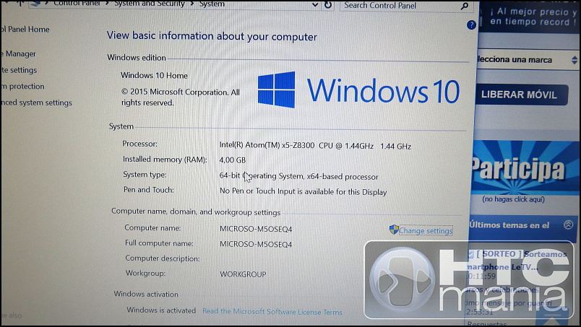Click the refresh icon in the address bar

click(328, 5)
